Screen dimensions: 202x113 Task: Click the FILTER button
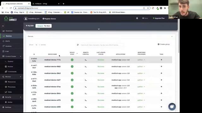[x=30, y=26]
